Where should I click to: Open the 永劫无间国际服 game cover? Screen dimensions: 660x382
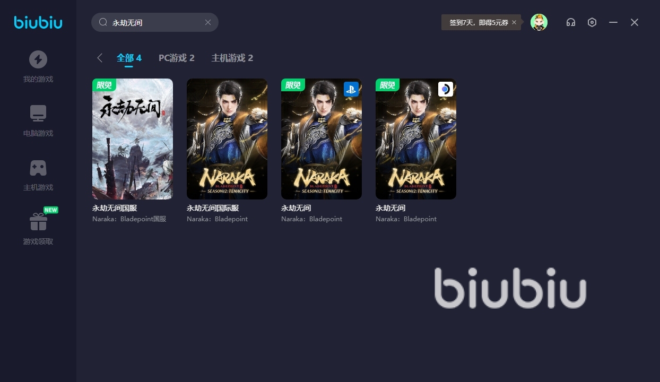coord(227,139)
